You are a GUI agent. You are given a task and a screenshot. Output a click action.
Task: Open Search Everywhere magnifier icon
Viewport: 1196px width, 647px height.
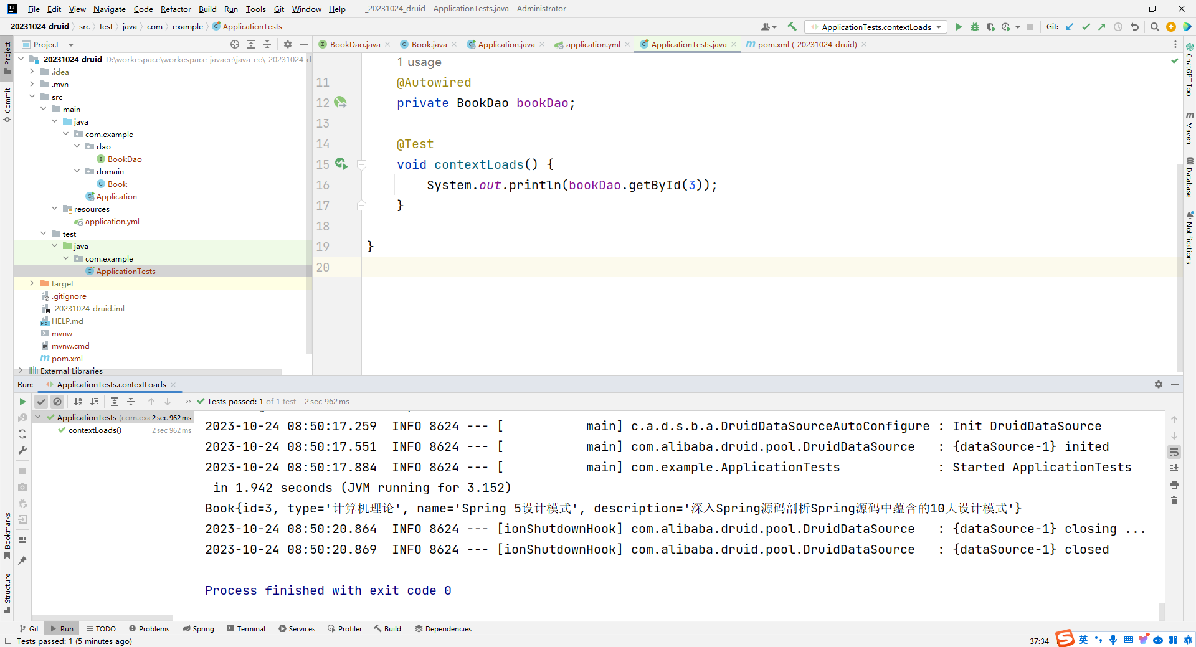tap(1154, 27)
